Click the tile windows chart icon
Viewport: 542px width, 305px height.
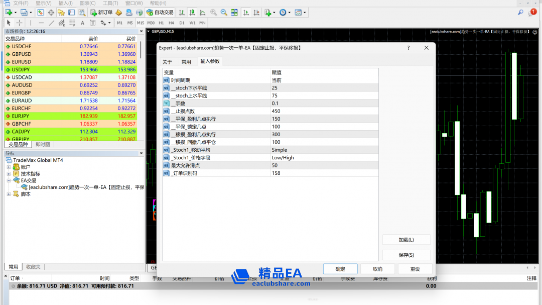pos(234,12)
